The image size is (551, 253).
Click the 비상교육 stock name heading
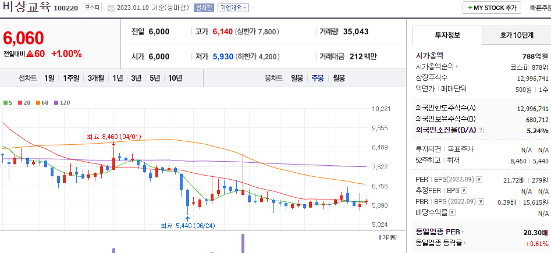coord(26,7)
